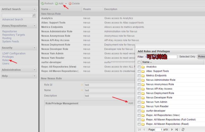Open the Repositories link
This screenshot has width=205, height=132.
(10, 32)
